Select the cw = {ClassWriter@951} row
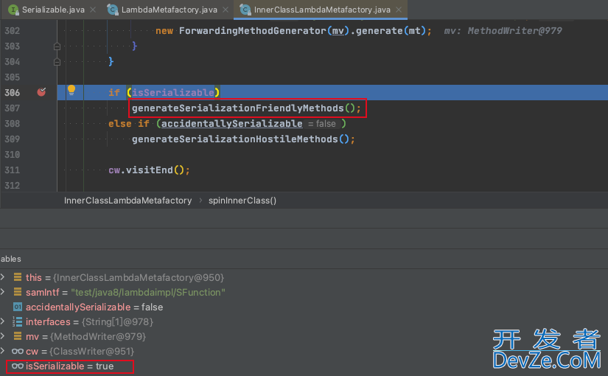 click(x=304, y=351)
